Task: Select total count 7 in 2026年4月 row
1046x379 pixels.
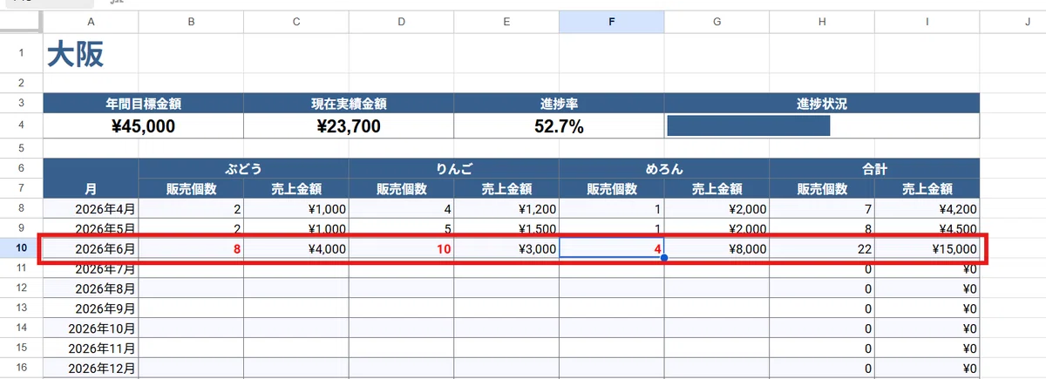Action: coord(822,208)
